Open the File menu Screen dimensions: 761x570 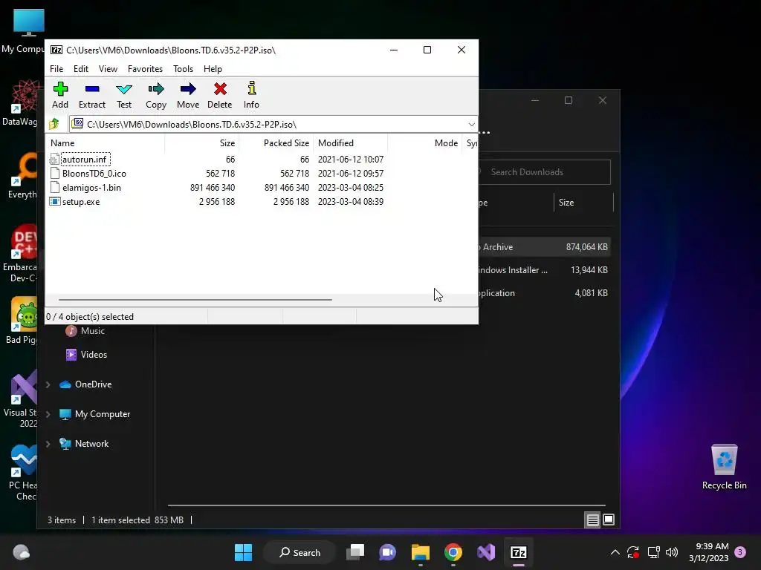pyautogui.click(x=56, y=69)
